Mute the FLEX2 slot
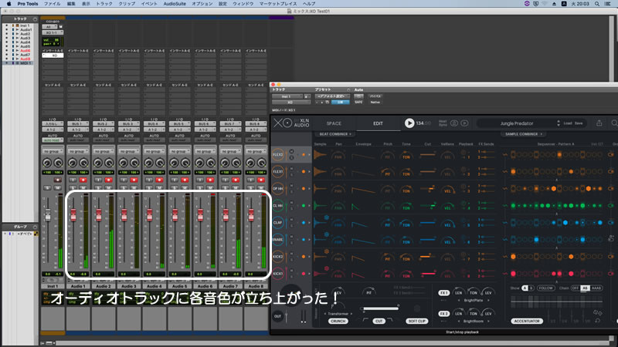Image resolution: width=618 pixels, height=347 pixels. [292, 151]
